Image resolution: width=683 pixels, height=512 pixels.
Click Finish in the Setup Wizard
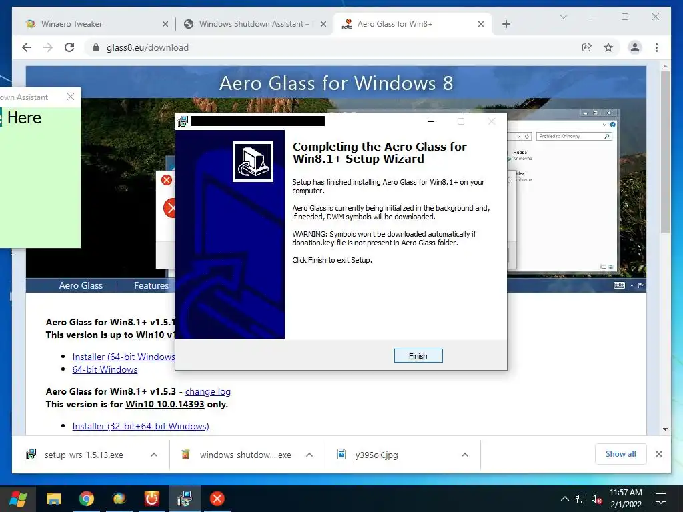[x=418, y=356]
